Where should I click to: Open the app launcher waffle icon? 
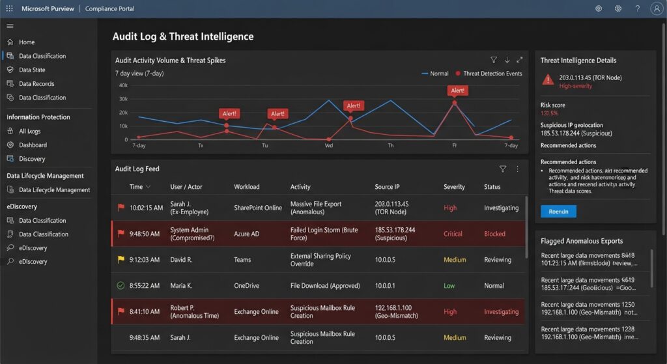pos(9,8)
